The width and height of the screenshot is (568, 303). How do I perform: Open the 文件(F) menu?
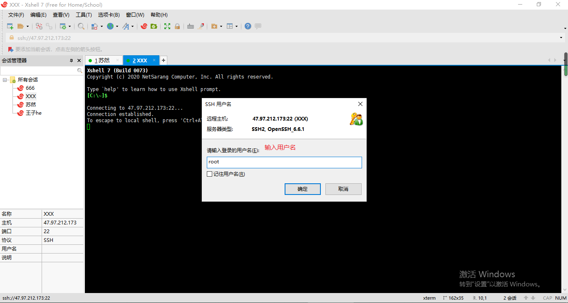click(x=16, y=15)
